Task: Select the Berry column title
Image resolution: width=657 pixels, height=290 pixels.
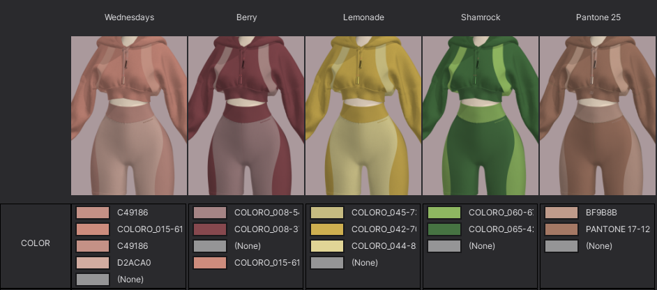Action: pyautogui.click(x=246, y=17)
